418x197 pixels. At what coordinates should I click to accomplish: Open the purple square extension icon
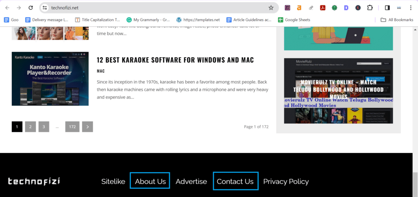(x=287, y=8)
